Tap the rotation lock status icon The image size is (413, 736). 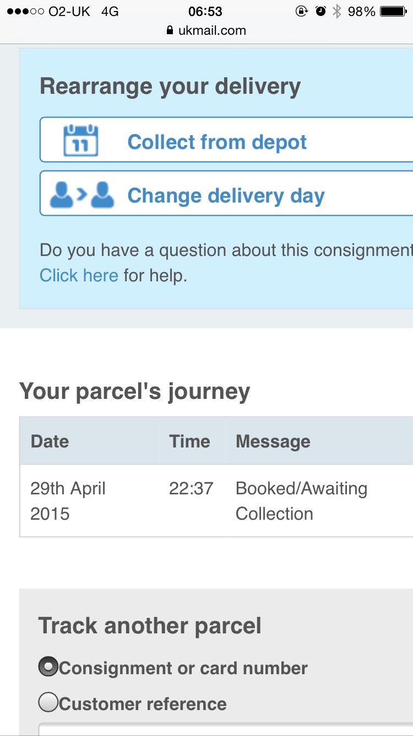coord(302,11)
